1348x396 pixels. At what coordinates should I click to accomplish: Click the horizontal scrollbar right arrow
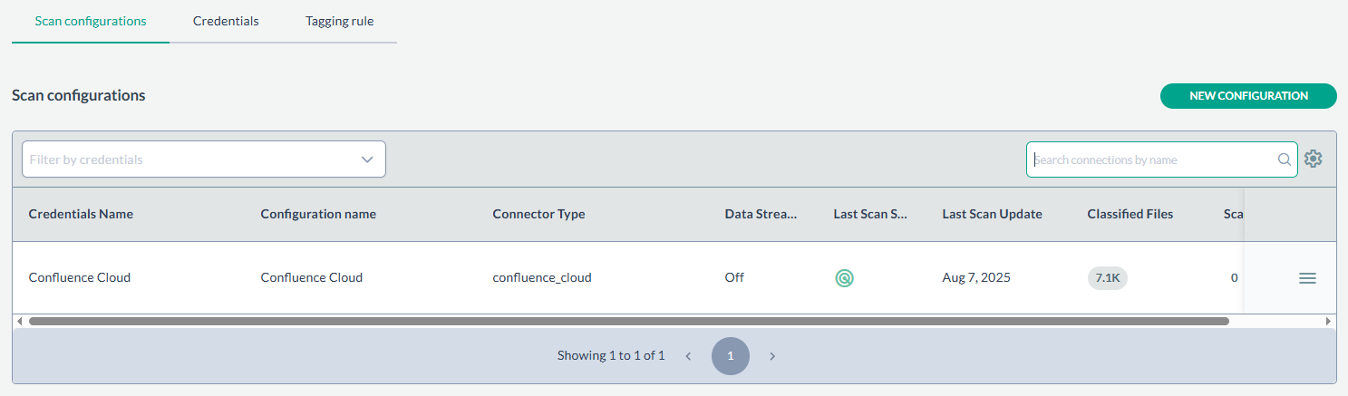coord(1329,321)
